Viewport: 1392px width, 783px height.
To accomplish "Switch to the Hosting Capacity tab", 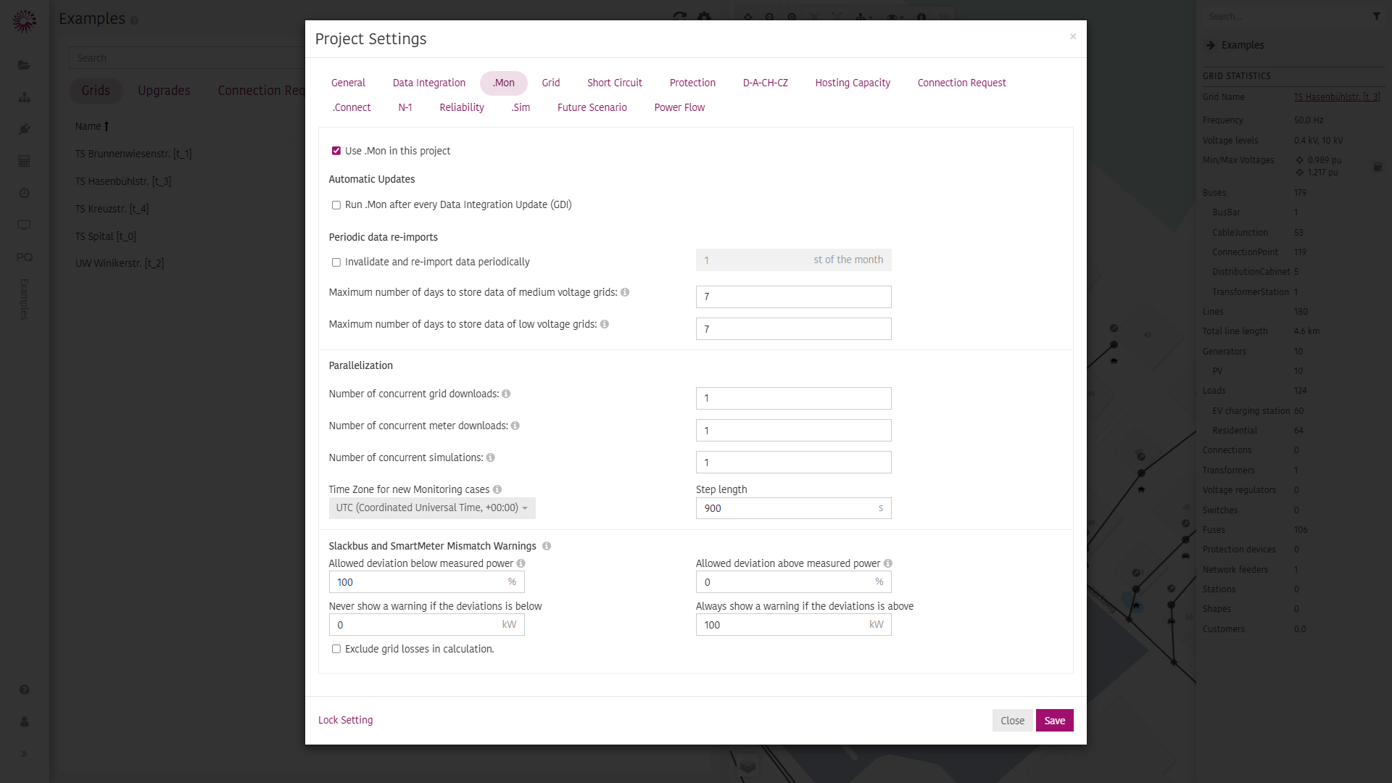I will [x=853, y=83].
